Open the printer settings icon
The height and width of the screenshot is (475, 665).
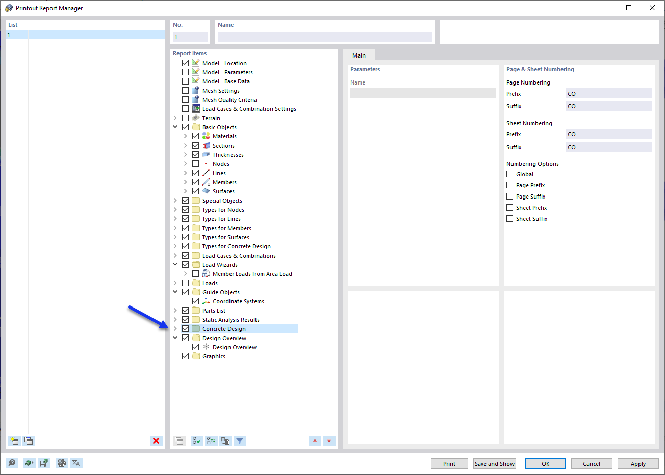(61, 463)
